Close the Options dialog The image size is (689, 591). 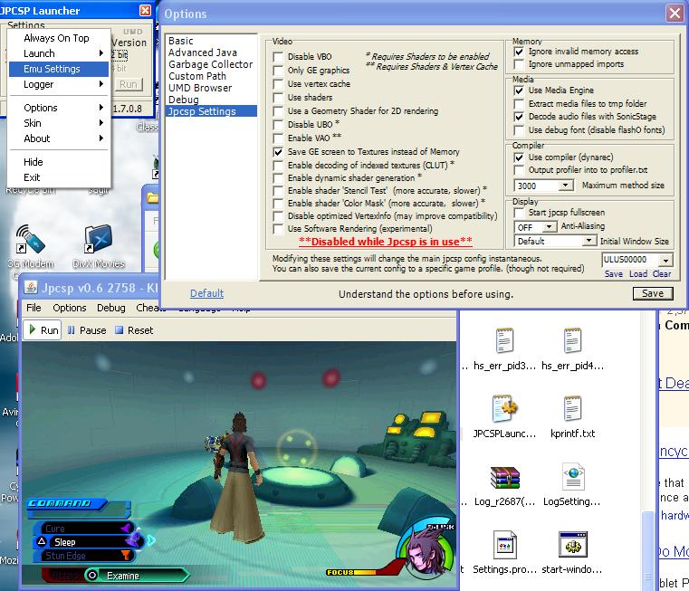(x=674, y=14)
